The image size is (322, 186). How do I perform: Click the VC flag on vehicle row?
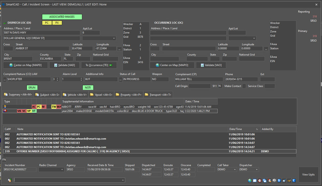tap(24, 111)
